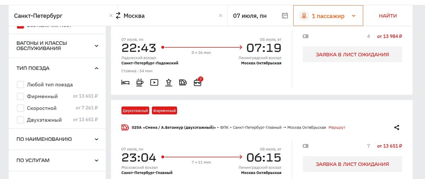This screenshot has width=425, height=179.
Task: Click the share icon for train 025A
Action: [x=397, y=127]
